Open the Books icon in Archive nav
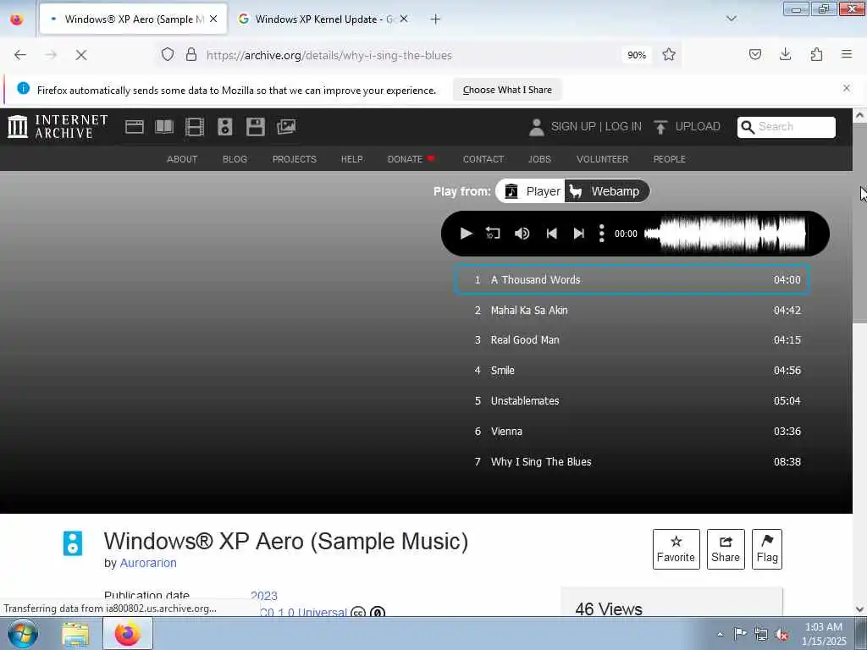Image resolution: width=867 pixels, height=650 pixels. [x=164, y=127]
